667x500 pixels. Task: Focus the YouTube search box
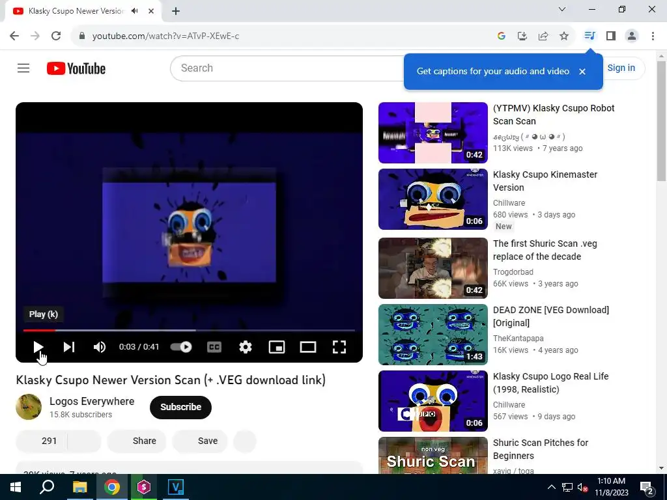[x=287, y=68]
